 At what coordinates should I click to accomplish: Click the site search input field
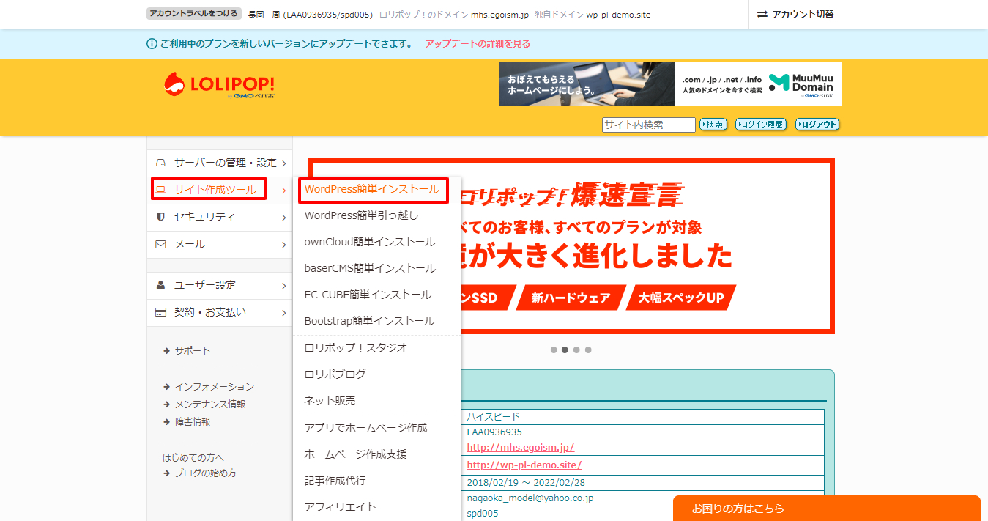(647, 125)
